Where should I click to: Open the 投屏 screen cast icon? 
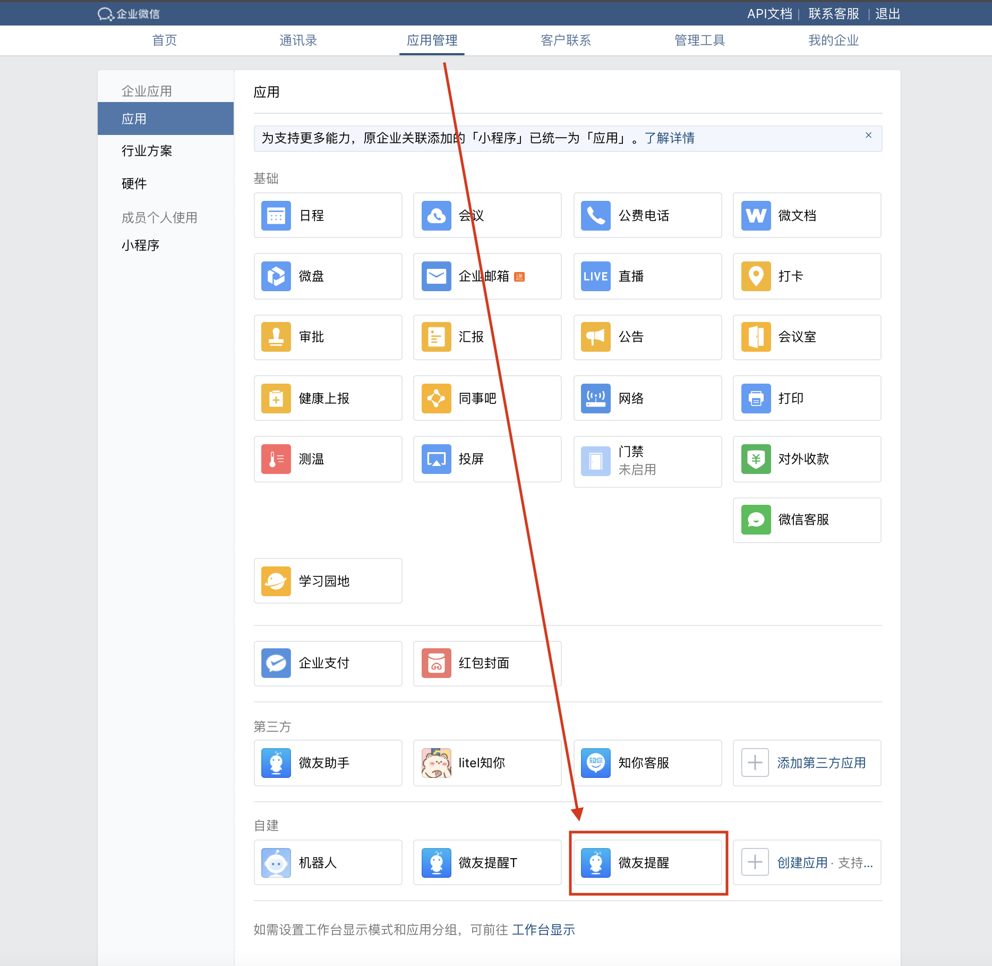437,459
